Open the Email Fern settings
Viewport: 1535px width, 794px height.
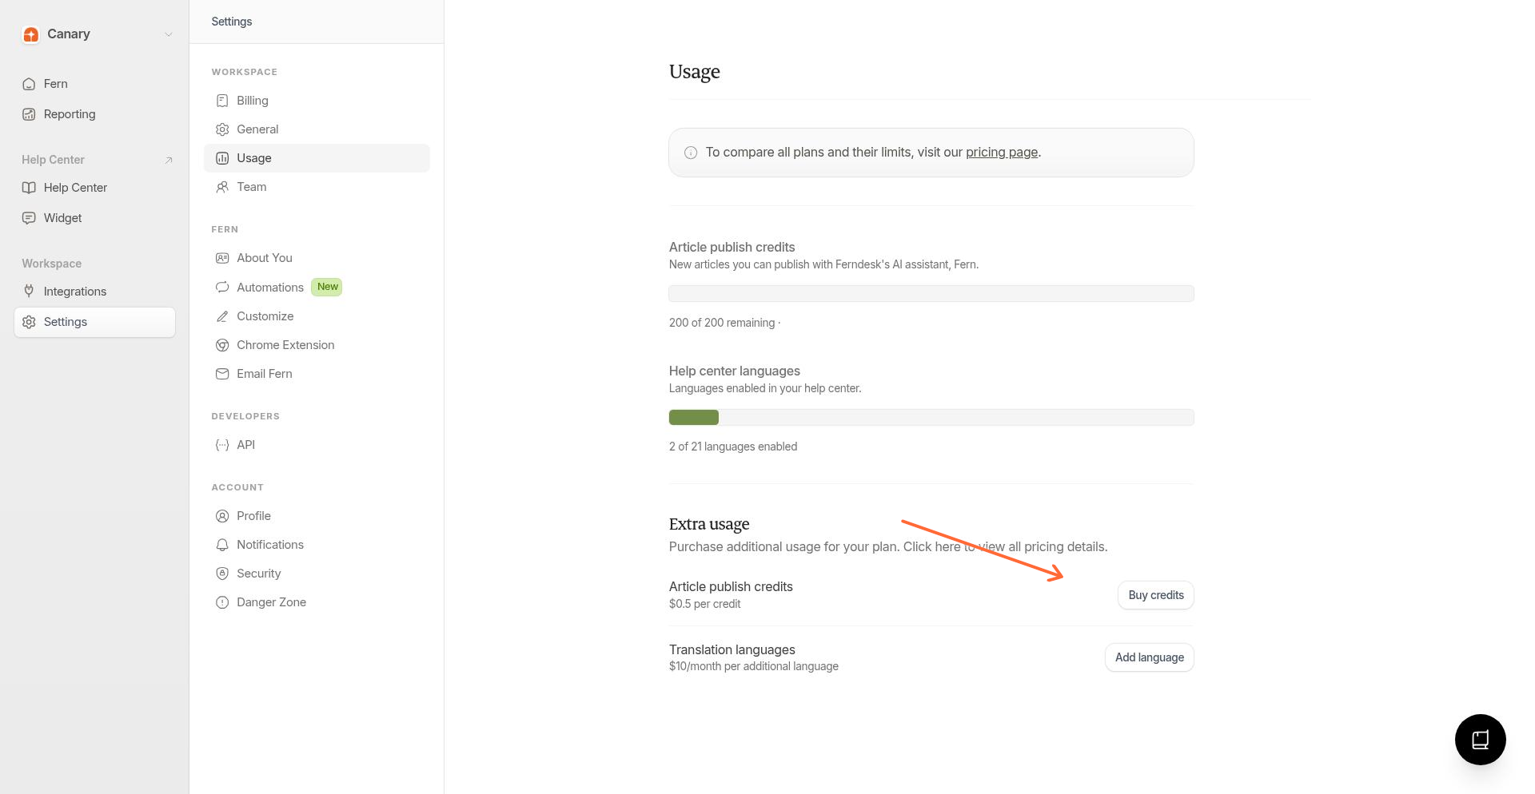click(263, 373)
